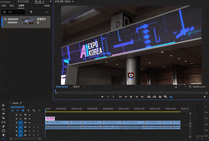Toggle A2 track targeting

20,131
